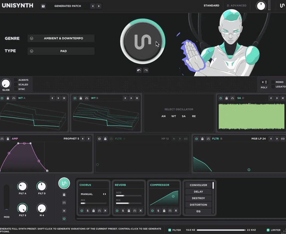Toggle power on the WT A oscillator
The image size is (286, 234).
(2, 98)
